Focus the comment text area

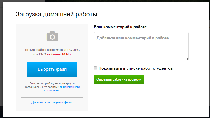pos(141,46)
